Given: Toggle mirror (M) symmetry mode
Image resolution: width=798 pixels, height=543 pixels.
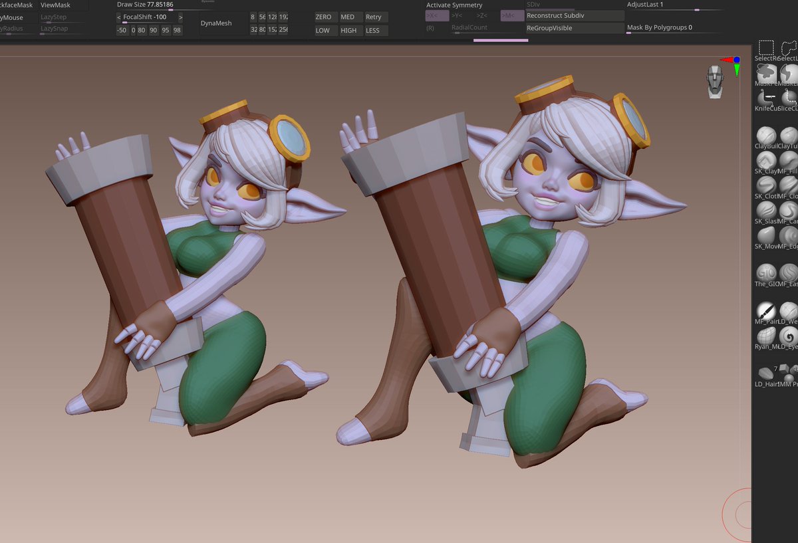Looking at the screenshot, I should coord(512,15).
